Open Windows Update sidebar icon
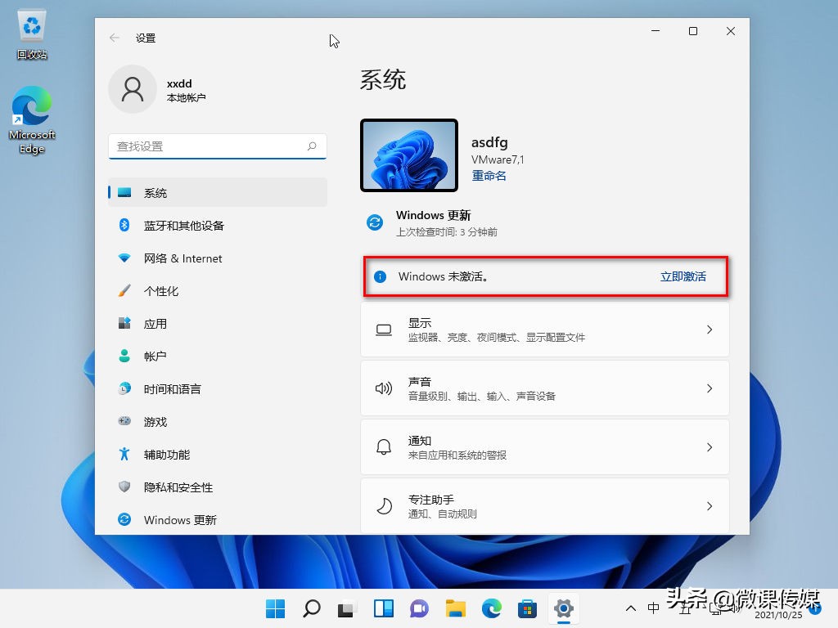The image size is (838, 628). [124, 519]
